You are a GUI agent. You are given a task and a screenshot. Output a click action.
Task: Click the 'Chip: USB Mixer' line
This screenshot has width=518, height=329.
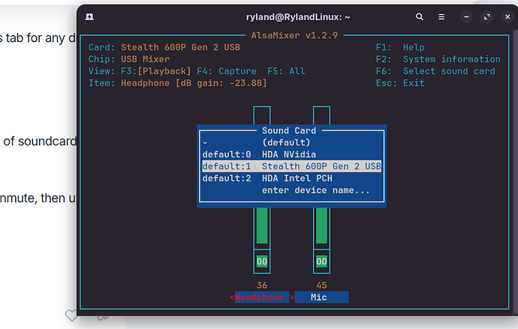(129, 59)
